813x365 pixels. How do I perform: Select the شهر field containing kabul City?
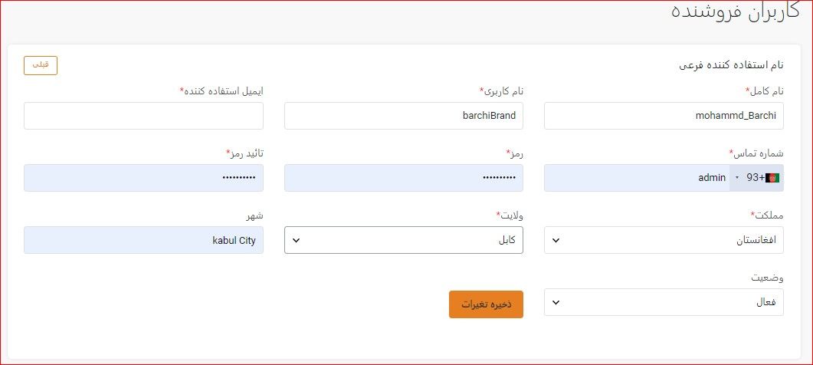[x=143, y=240]
